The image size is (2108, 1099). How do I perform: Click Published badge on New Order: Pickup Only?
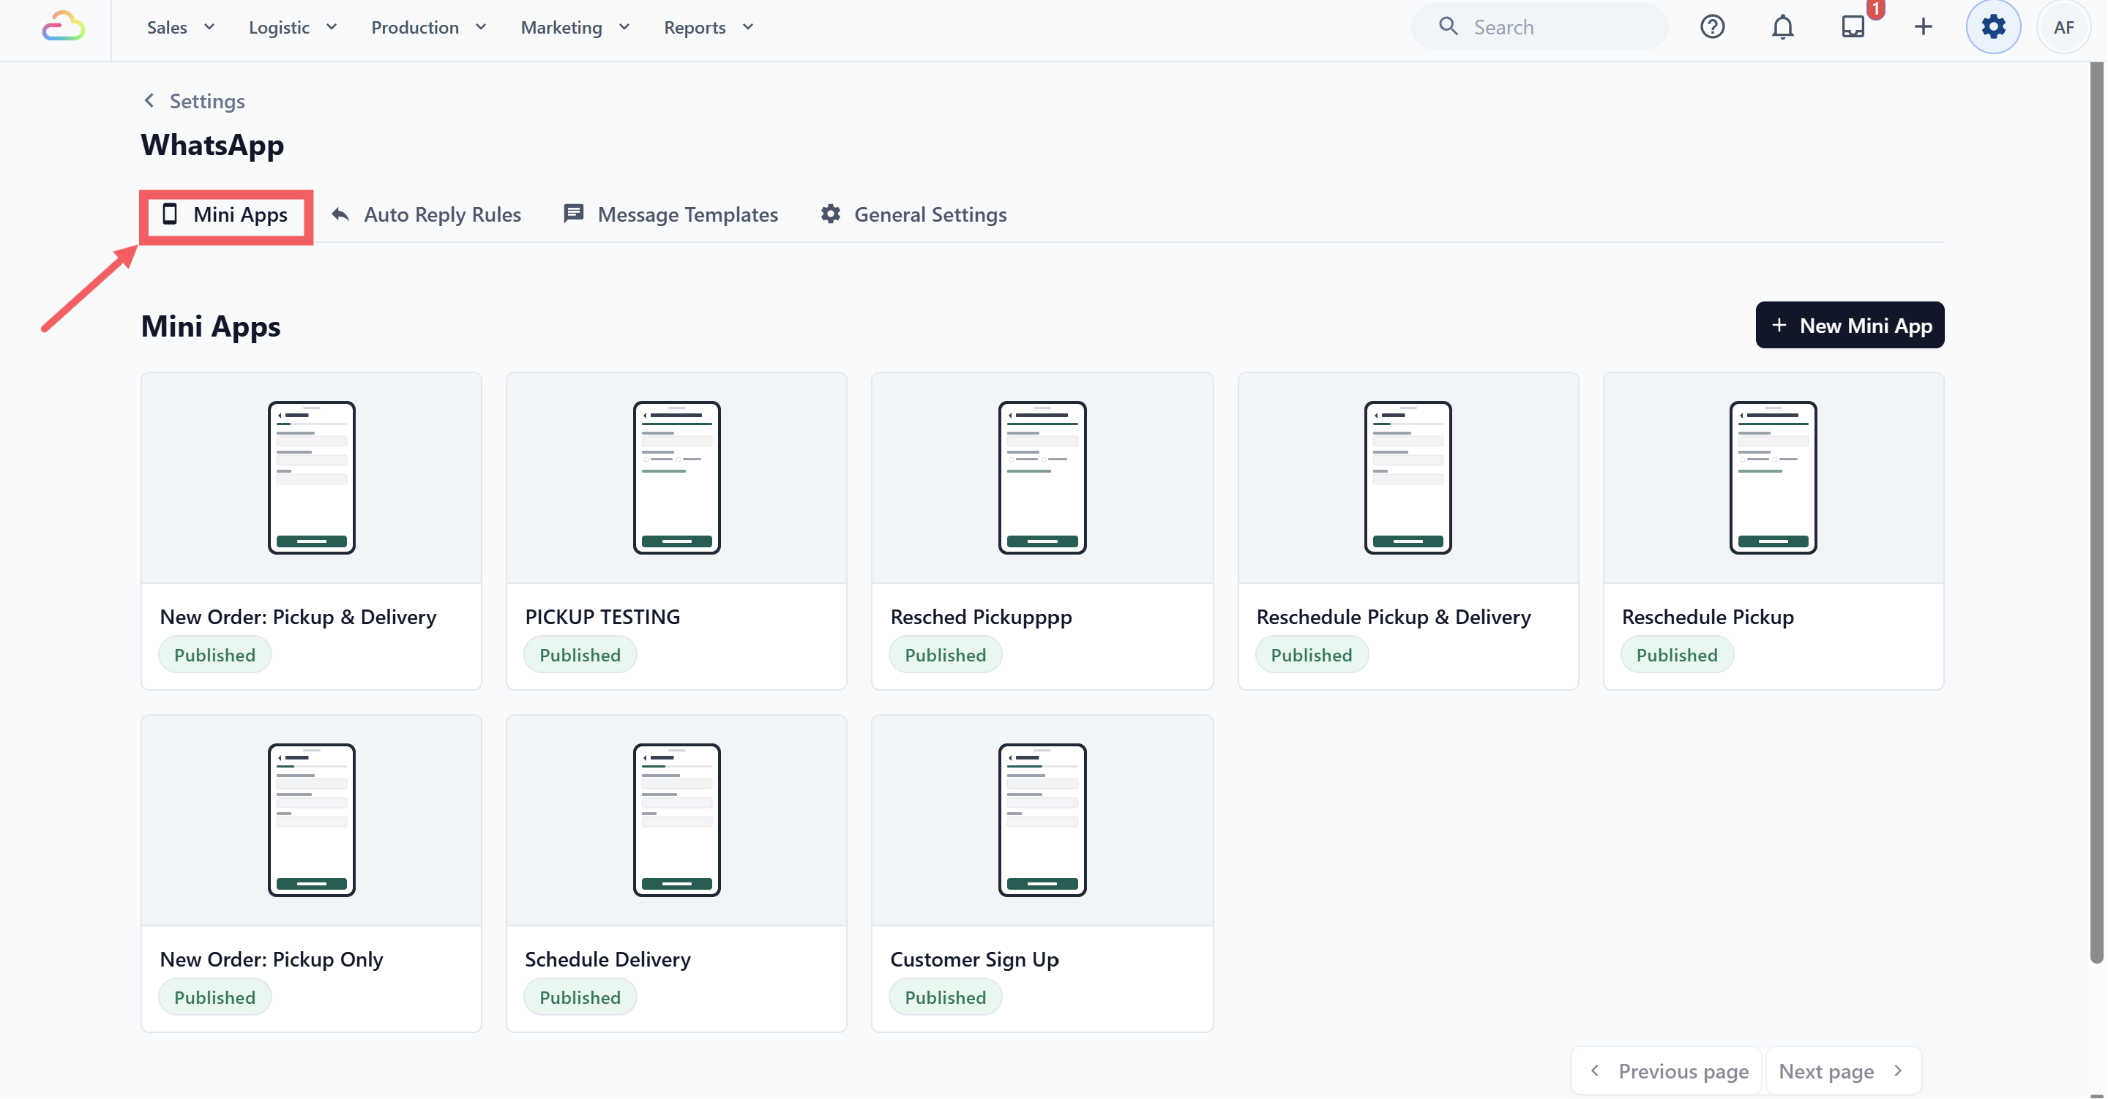pyautogui.click(x=214, y=997)
